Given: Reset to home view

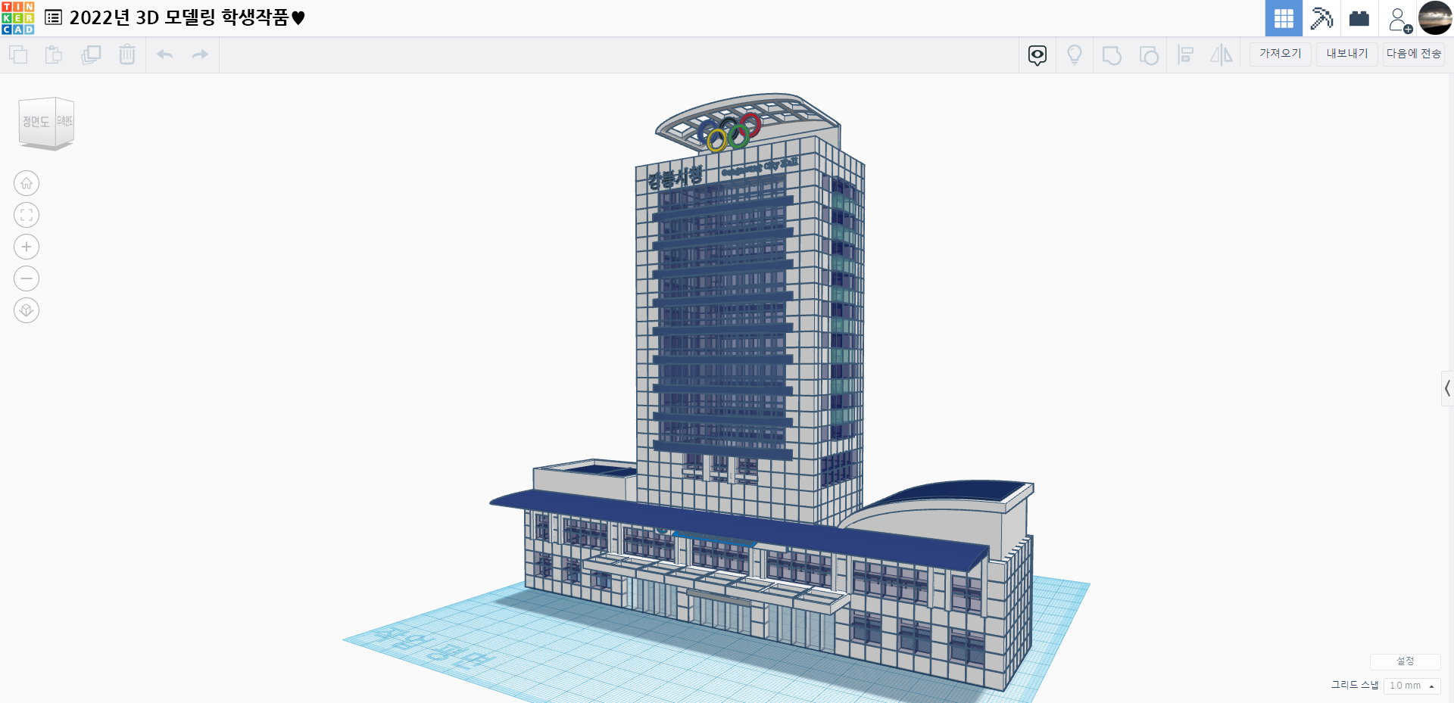Looking at the screenshot, I should coord(27,183).
